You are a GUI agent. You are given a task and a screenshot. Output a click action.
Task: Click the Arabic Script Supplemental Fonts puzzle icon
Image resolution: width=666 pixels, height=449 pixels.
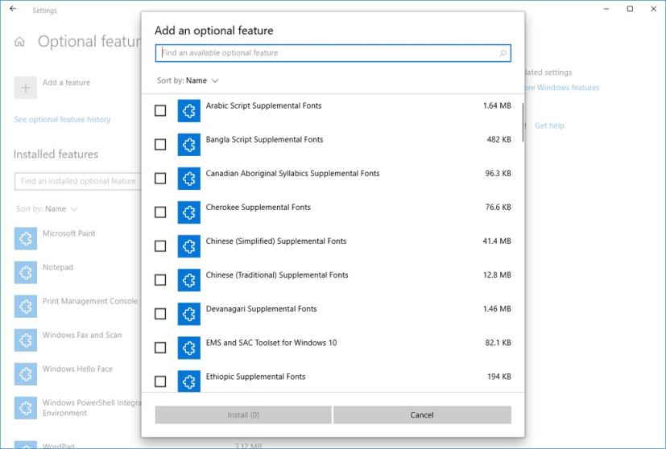tap(189, 111)
